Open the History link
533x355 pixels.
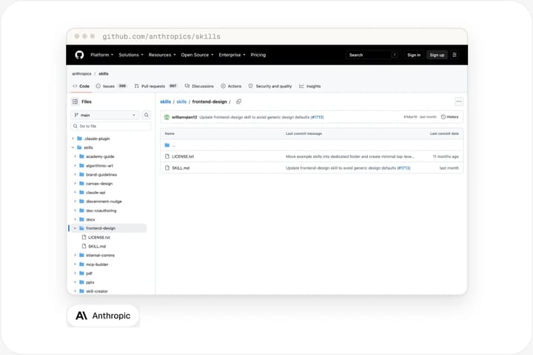tap(449, 117)
